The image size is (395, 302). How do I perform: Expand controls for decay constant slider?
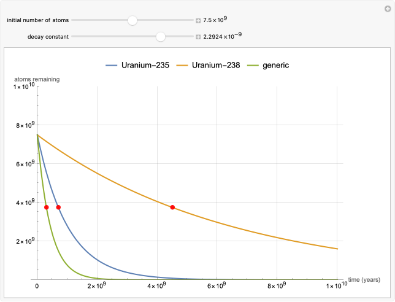point(198,37)
